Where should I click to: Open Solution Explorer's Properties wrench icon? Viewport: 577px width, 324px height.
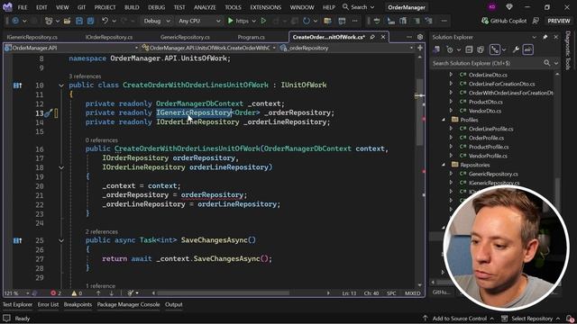click(x=516, y=49)
